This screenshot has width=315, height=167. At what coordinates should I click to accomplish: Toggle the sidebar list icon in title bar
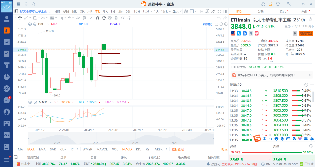click(19, 4)
